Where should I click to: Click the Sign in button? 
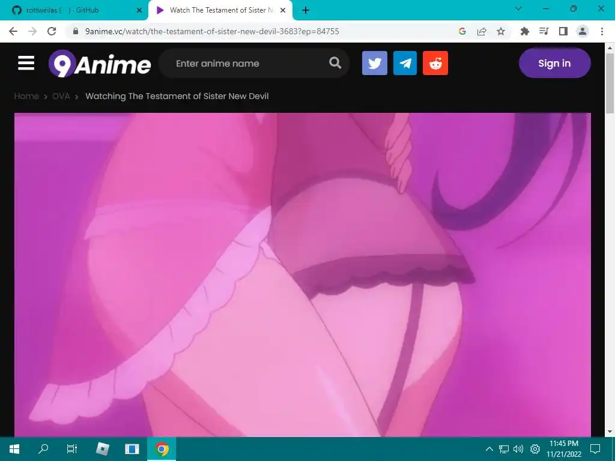coord(554,63)
